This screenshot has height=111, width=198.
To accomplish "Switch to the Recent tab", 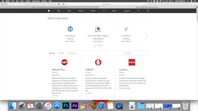I will 61,53.
